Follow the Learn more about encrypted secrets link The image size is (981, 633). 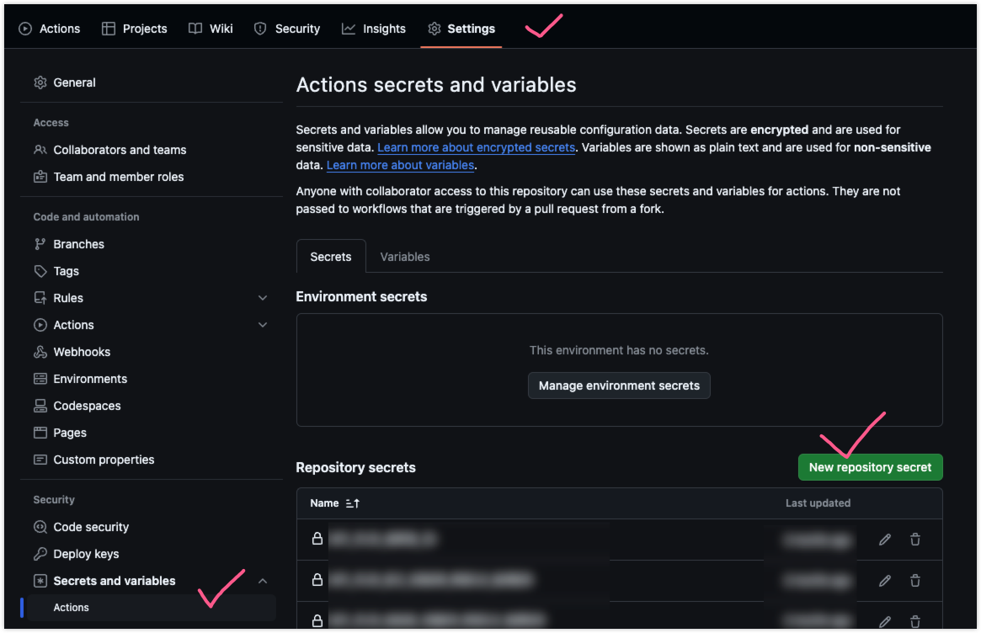(x=476, y=147)
